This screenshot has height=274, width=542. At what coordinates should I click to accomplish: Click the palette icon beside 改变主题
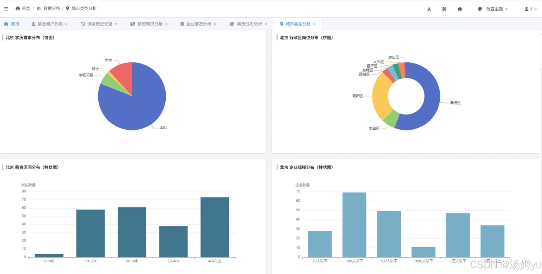(480, 9)
